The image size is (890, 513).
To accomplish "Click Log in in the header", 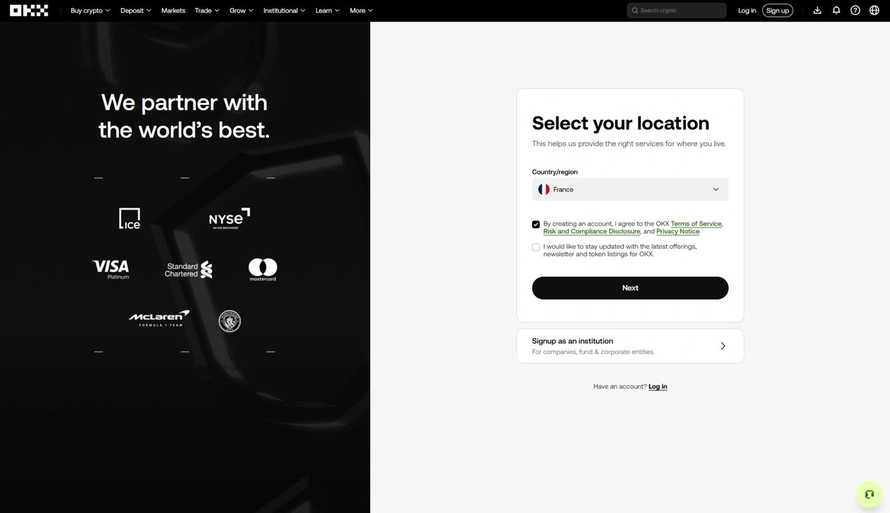I will tap(747, 10).
